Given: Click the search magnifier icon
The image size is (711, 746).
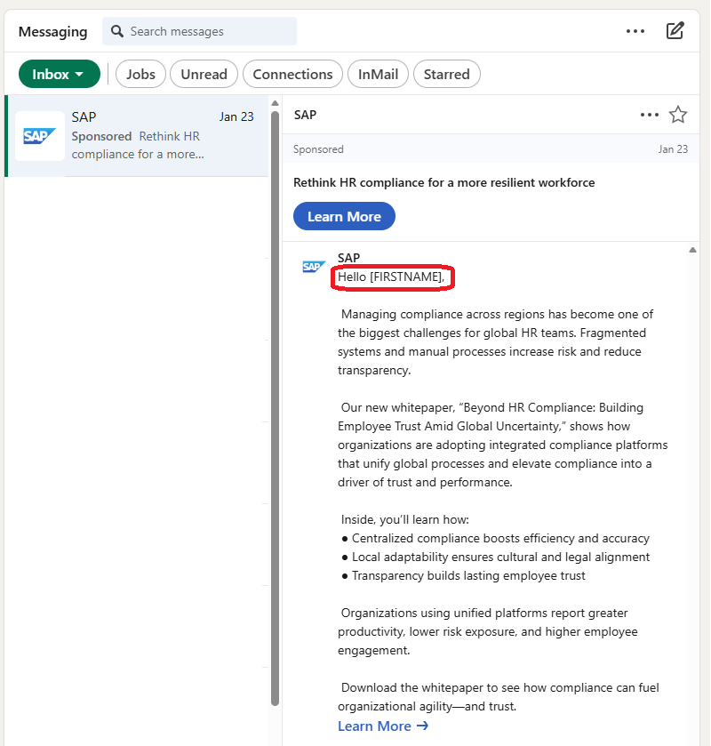Looking at the screenshot, I should tap(117, 31).
